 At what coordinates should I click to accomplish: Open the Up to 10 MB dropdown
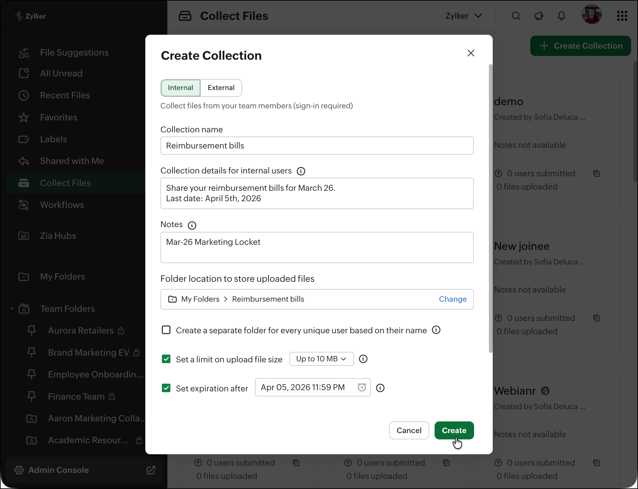pos(321,359)
